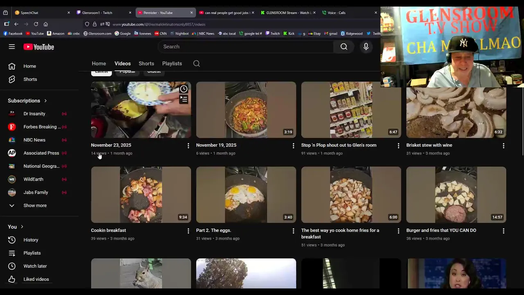Viewport: 524px width, 295px height.
Task: Switch to the channel Home tab
Action: pyautogui.click(x=99, y=64)
